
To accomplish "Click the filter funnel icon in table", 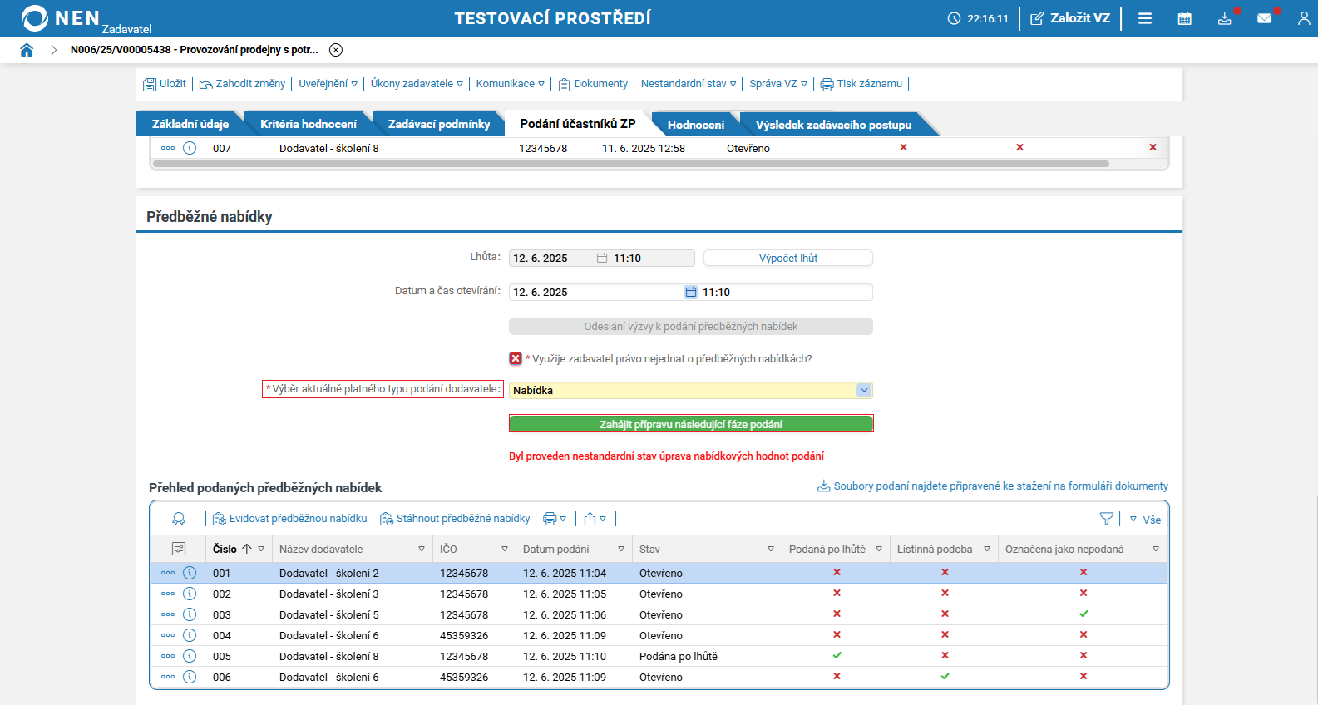I will [x=1106, y=519].
